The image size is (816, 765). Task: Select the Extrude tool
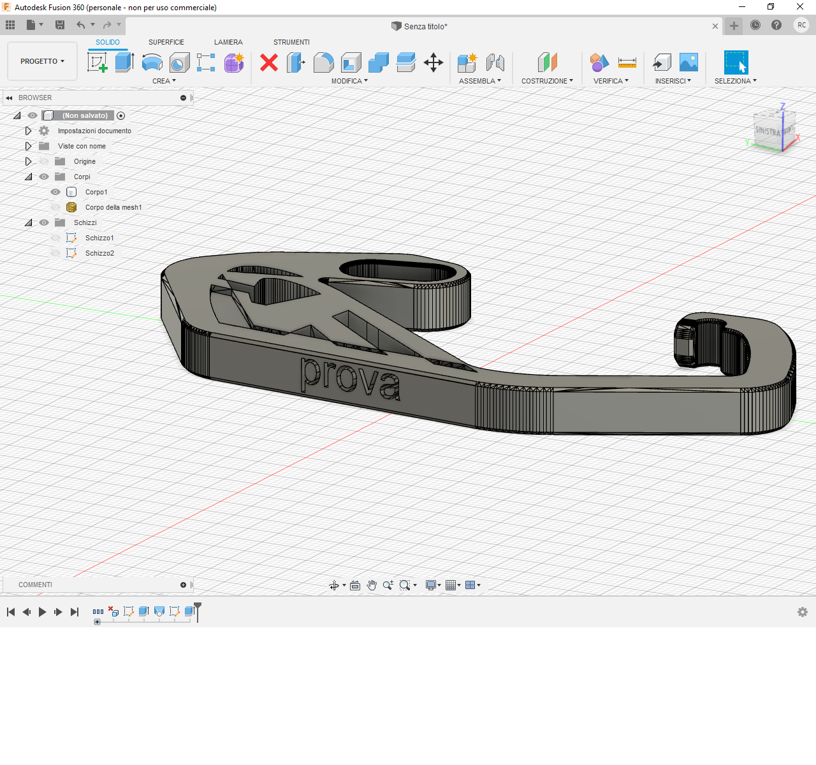coord(124,62)
